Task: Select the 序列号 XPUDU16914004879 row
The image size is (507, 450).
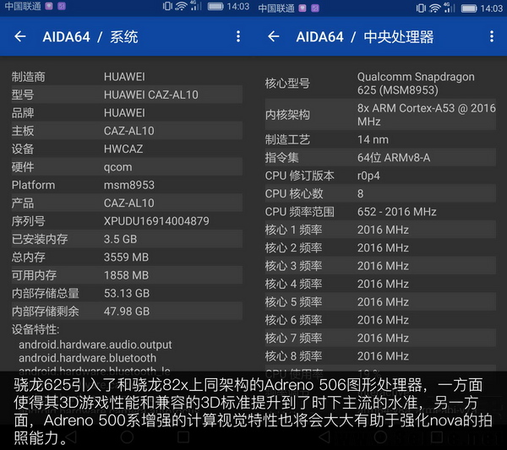Action: (127, 221)
